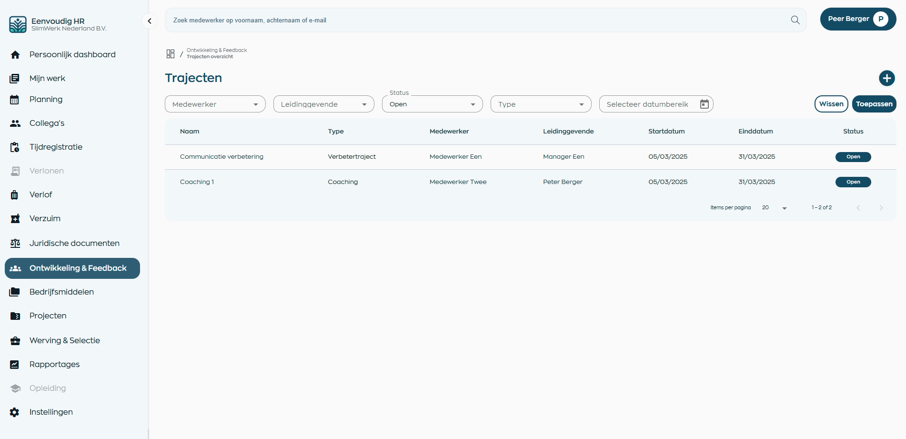
Task: Collapse the sidebar with the chevron
Action: [149, 21]
